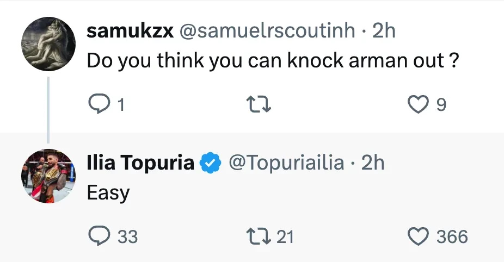Open the tweet "Do you think you can knock arman out ?"
Viewport: 504px width, 262px height.
pos(271,61)
